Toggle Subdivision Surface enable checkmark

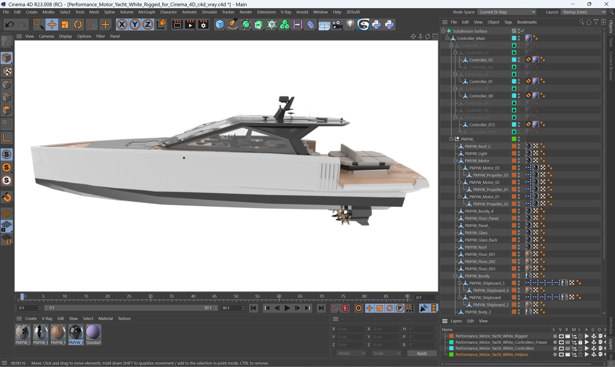522,31
